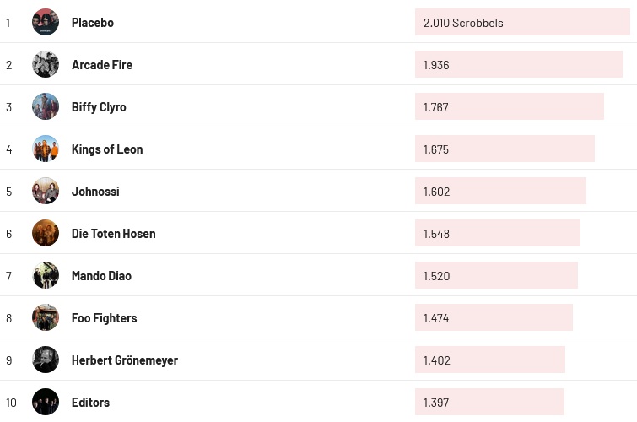This screenshot has height=422, width=637.
Task: Open Biffy Clyro's avatar thumbnail
Action: click(46, 106)
